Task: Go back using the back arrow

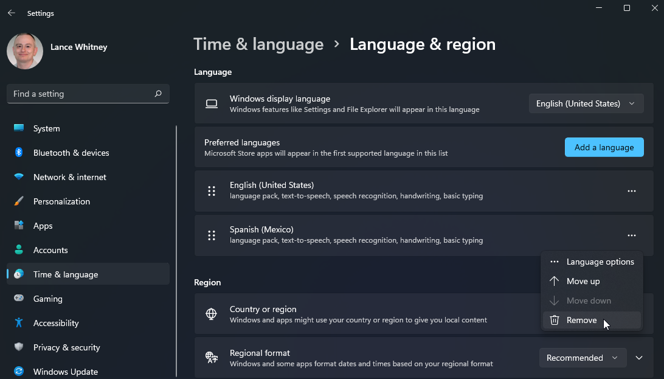Action: [x=11, y=12]
